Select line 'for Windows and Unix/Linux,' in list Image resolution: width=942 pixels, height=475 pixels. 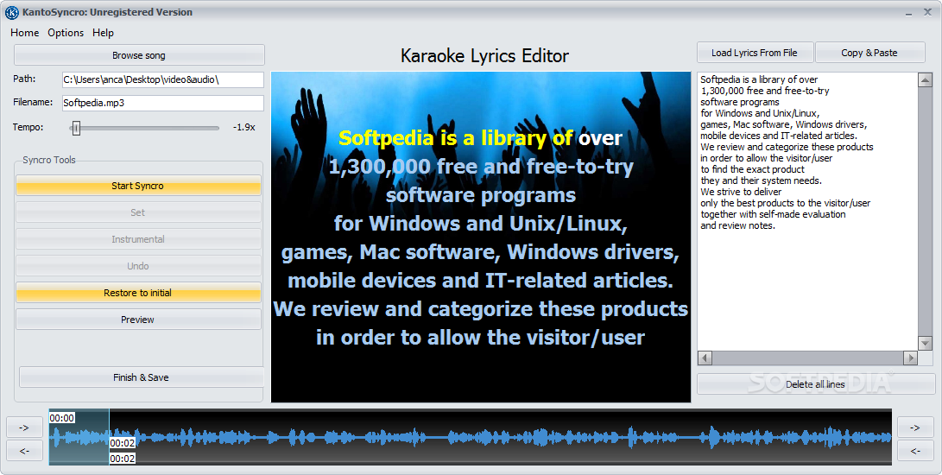[x=760, y=113]
